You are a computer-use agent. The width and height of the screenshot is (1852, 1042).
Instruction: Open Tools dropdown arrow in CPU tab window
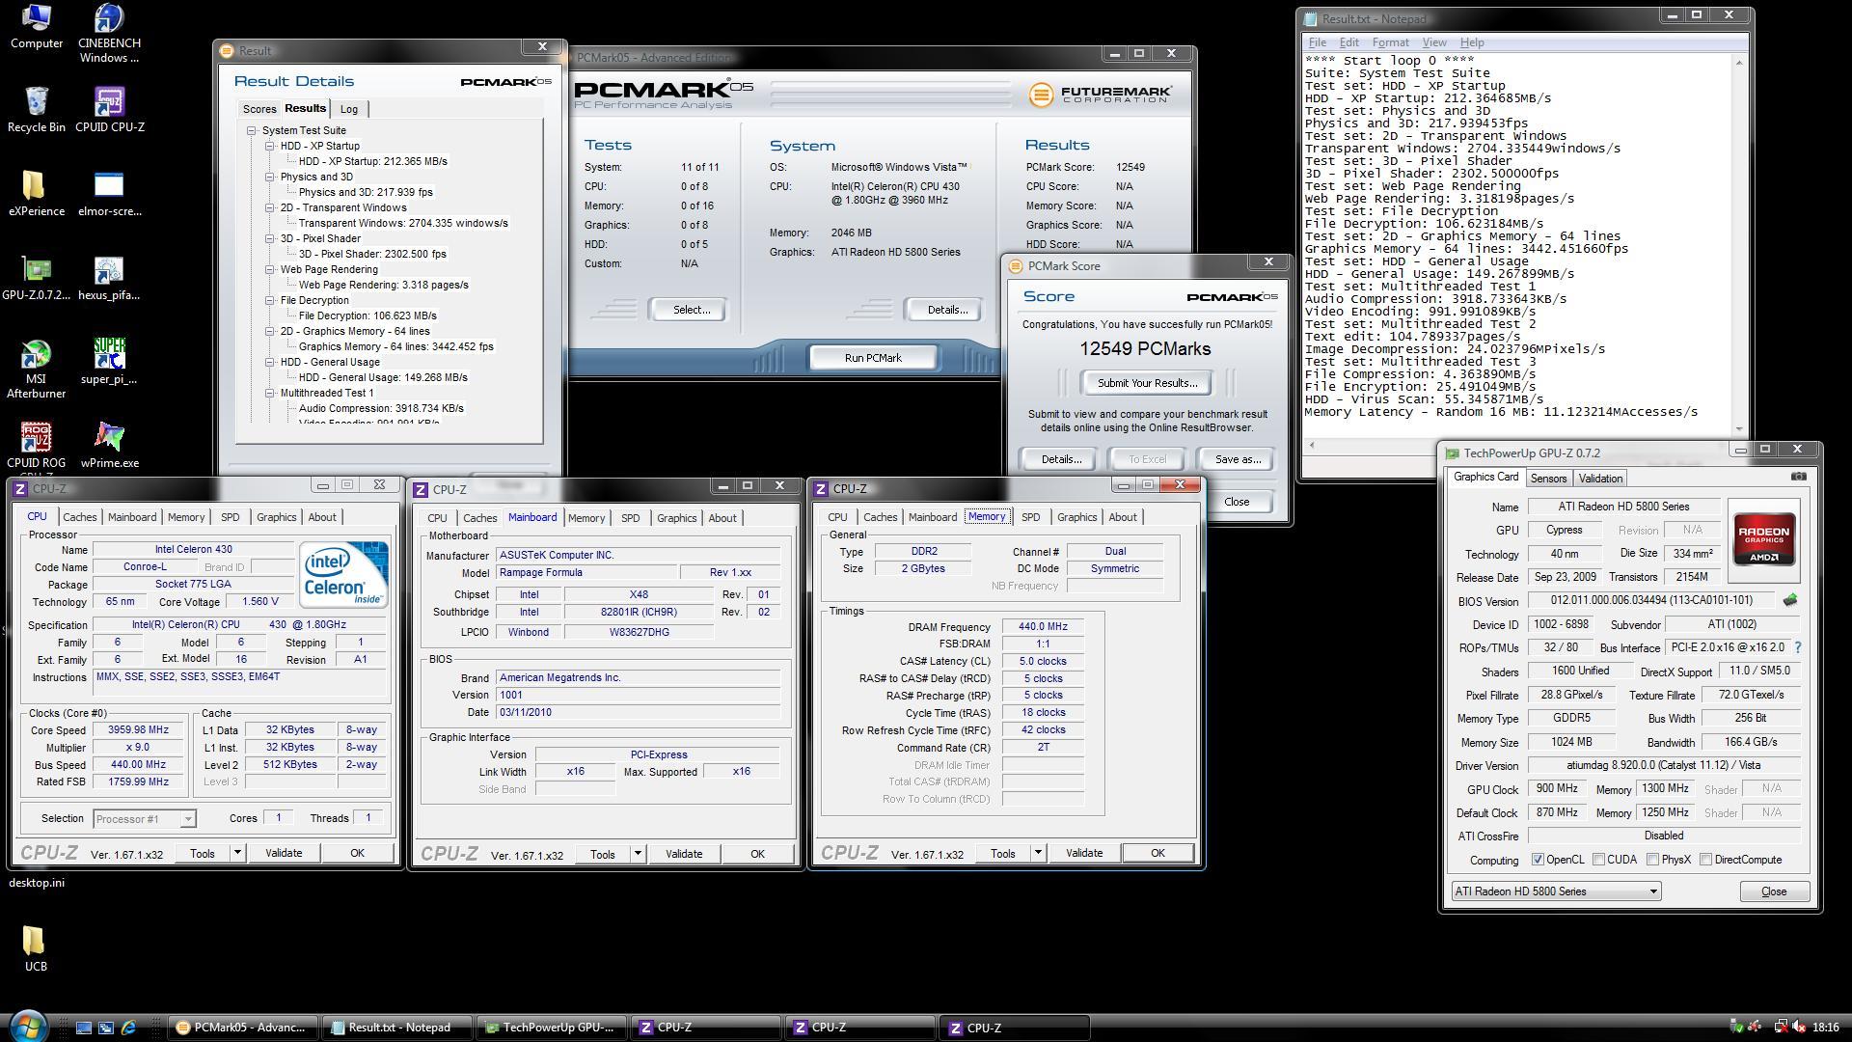click(x=237, y=853)
